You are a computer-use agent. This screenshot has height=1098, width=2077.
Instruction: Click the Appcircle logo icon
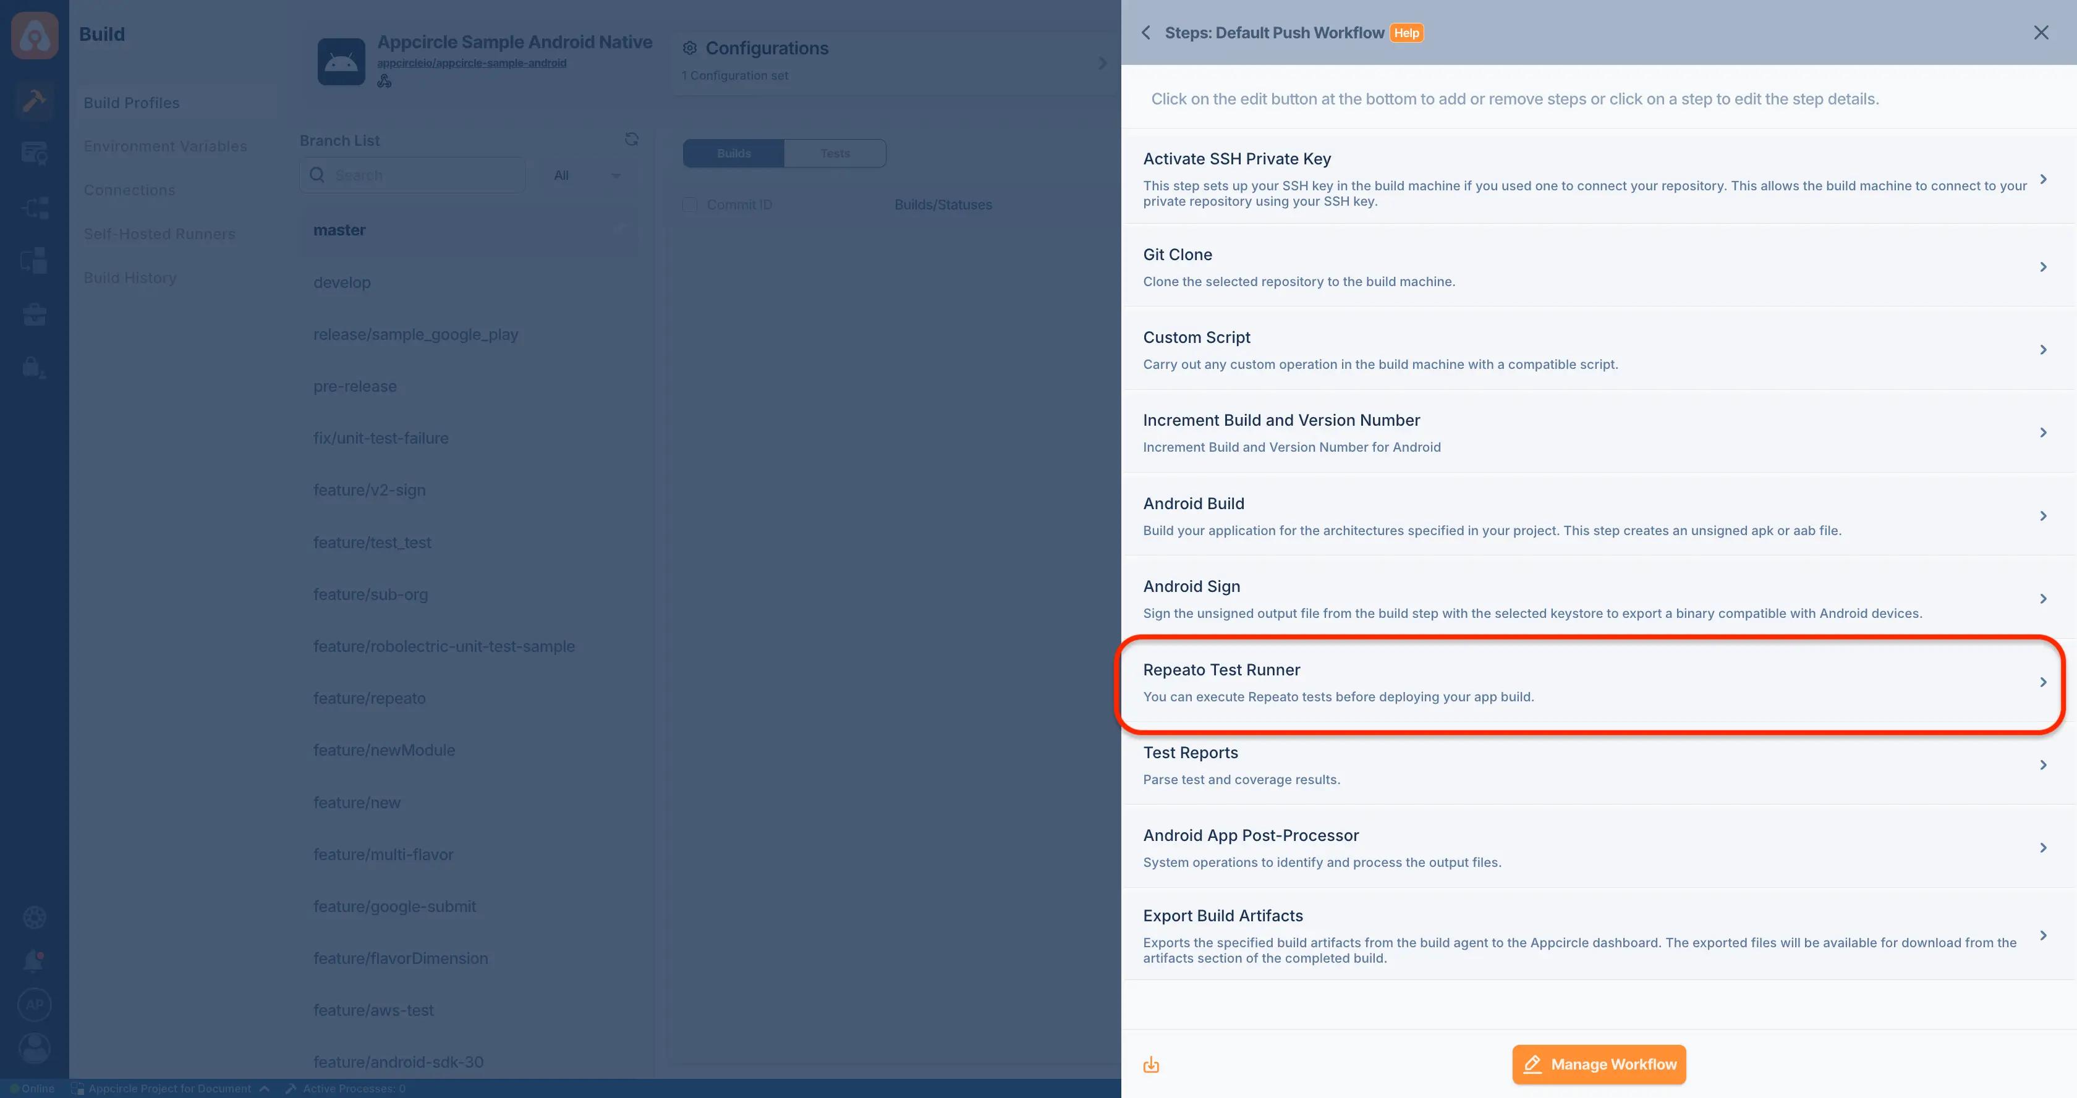pyautogui.click(x=35, y=35)
